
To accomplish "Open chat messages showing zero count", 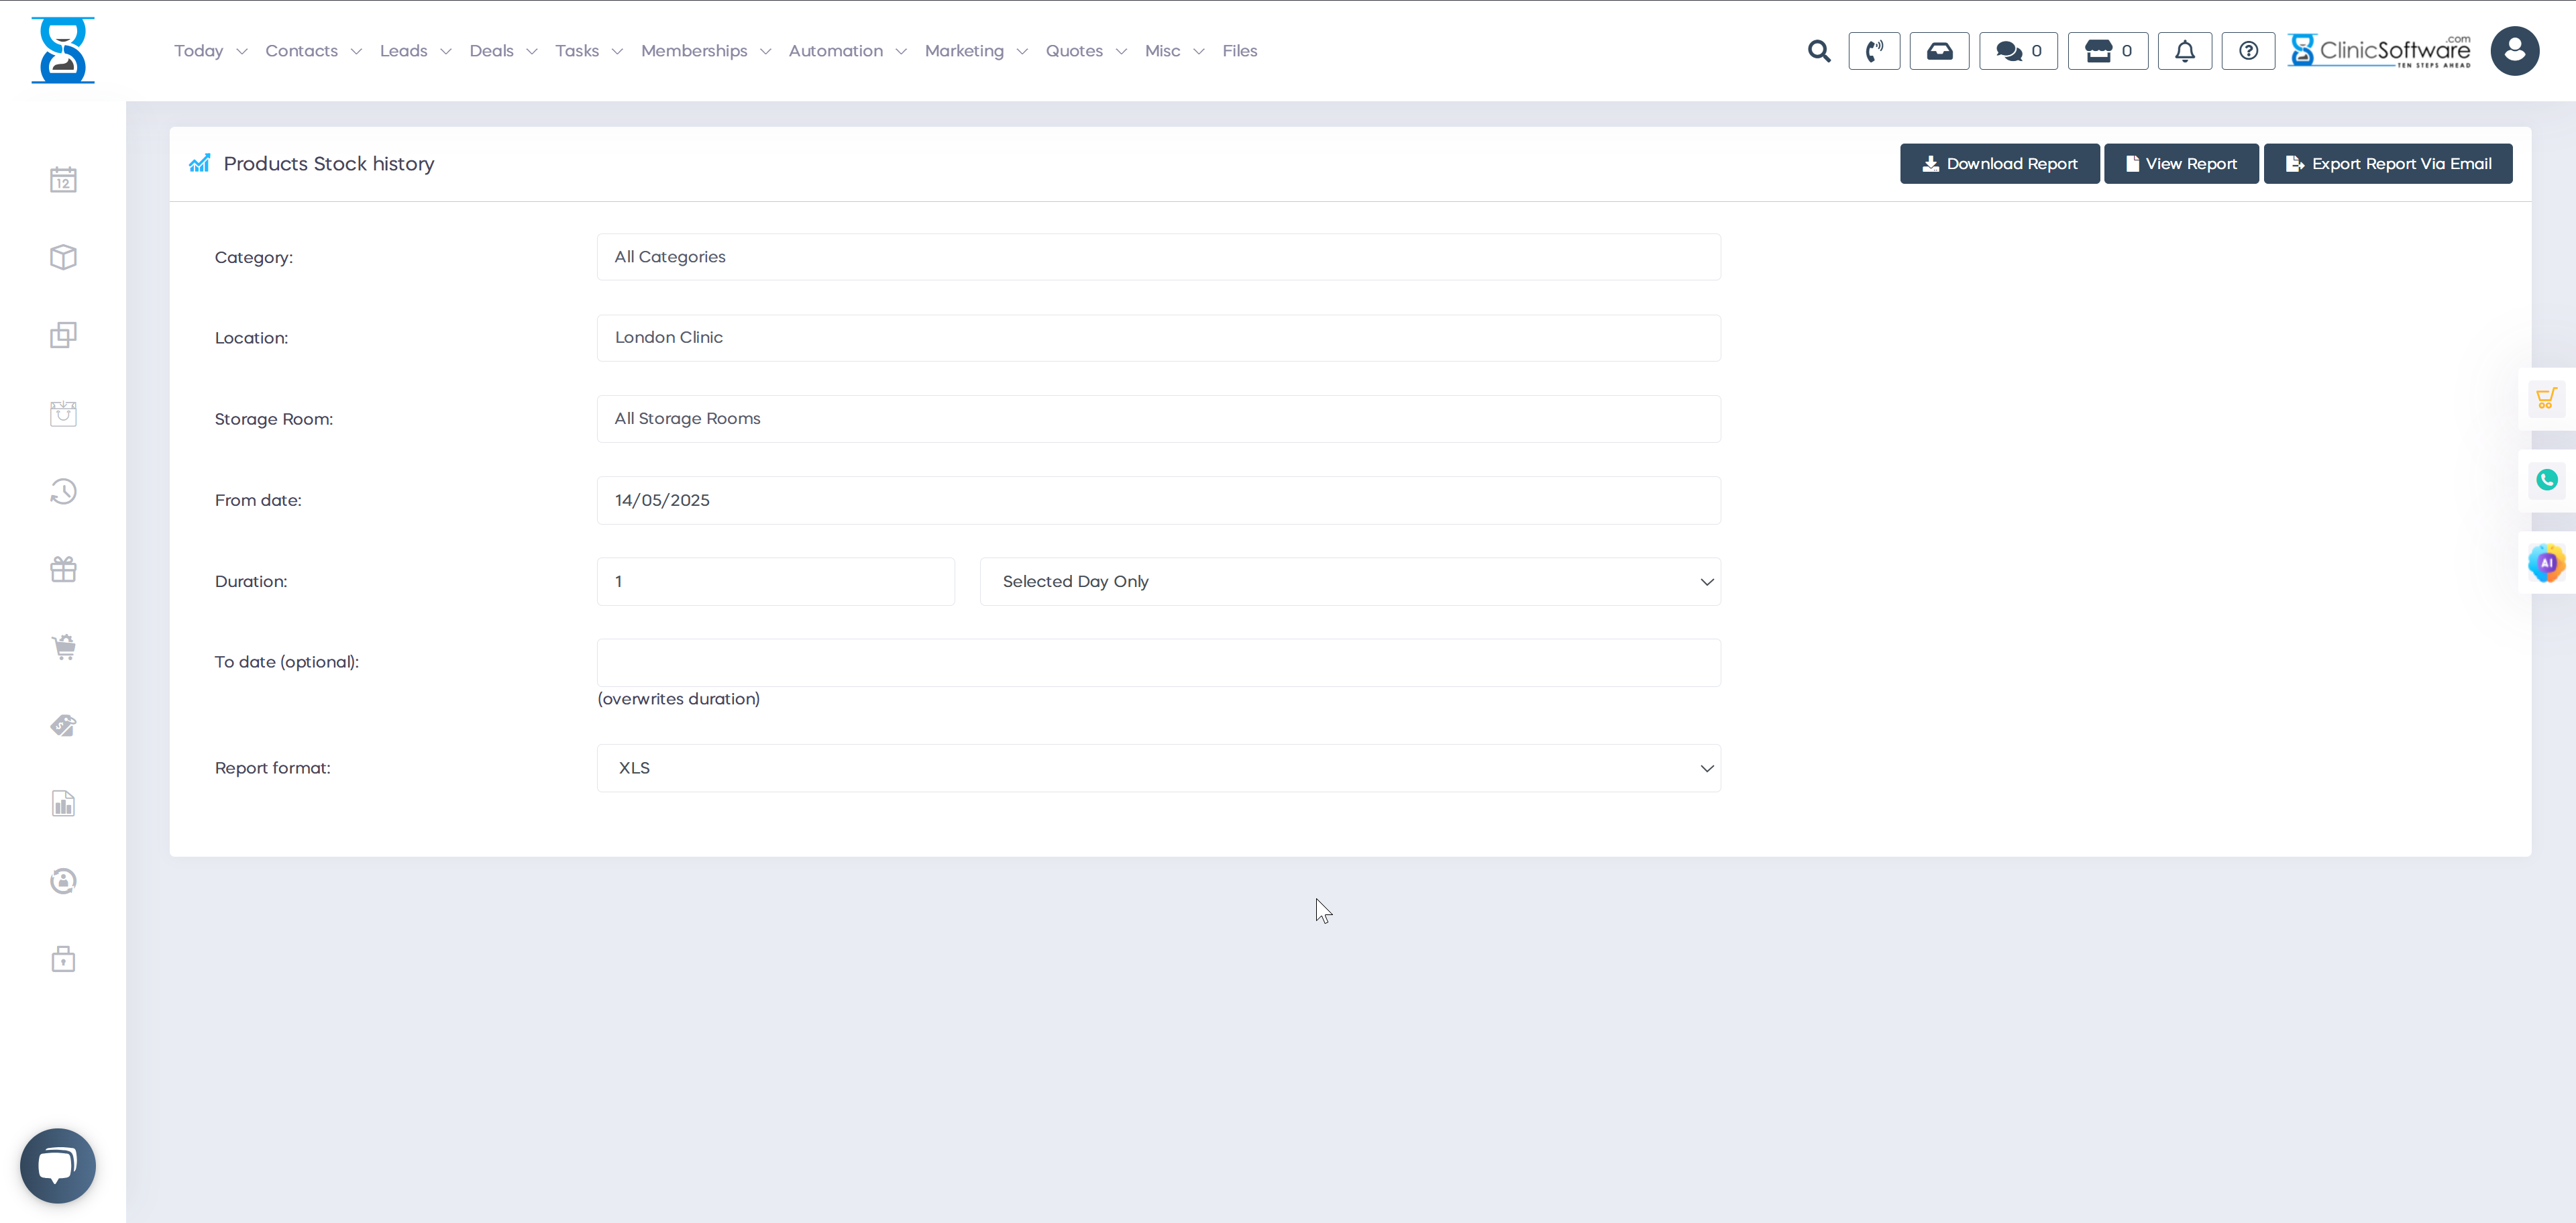I will (2017, 50).
